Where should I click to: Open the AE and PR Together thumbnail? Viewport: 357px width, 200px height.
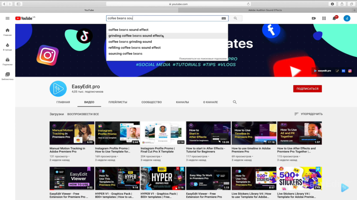(299, 133)
